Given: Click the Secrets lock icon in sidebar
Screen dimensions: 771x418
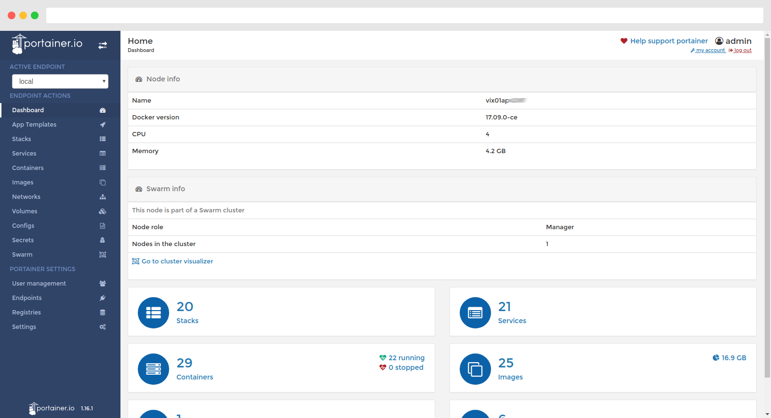Looking at the screenshot, I should [x=103, y=240].
